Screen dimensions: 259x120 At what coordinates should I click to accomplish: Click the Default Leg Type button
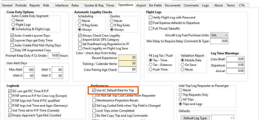click(195, 118)
